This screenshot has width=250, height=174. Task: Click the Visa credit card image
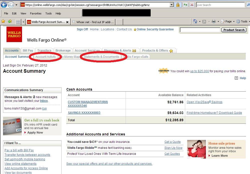click(x=13, y=126)
